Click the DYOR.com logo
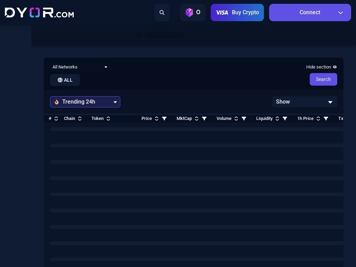 (39, 13)
